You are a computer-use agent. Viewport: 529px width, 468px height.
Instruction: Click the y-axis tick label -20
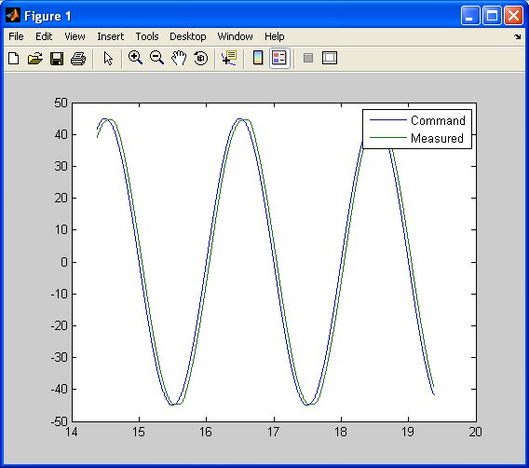tap(59, 325)
